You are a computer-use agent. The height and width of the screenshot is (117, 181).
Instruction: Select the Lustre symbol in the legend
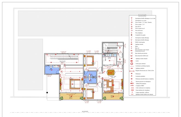(x=131, y=61)
